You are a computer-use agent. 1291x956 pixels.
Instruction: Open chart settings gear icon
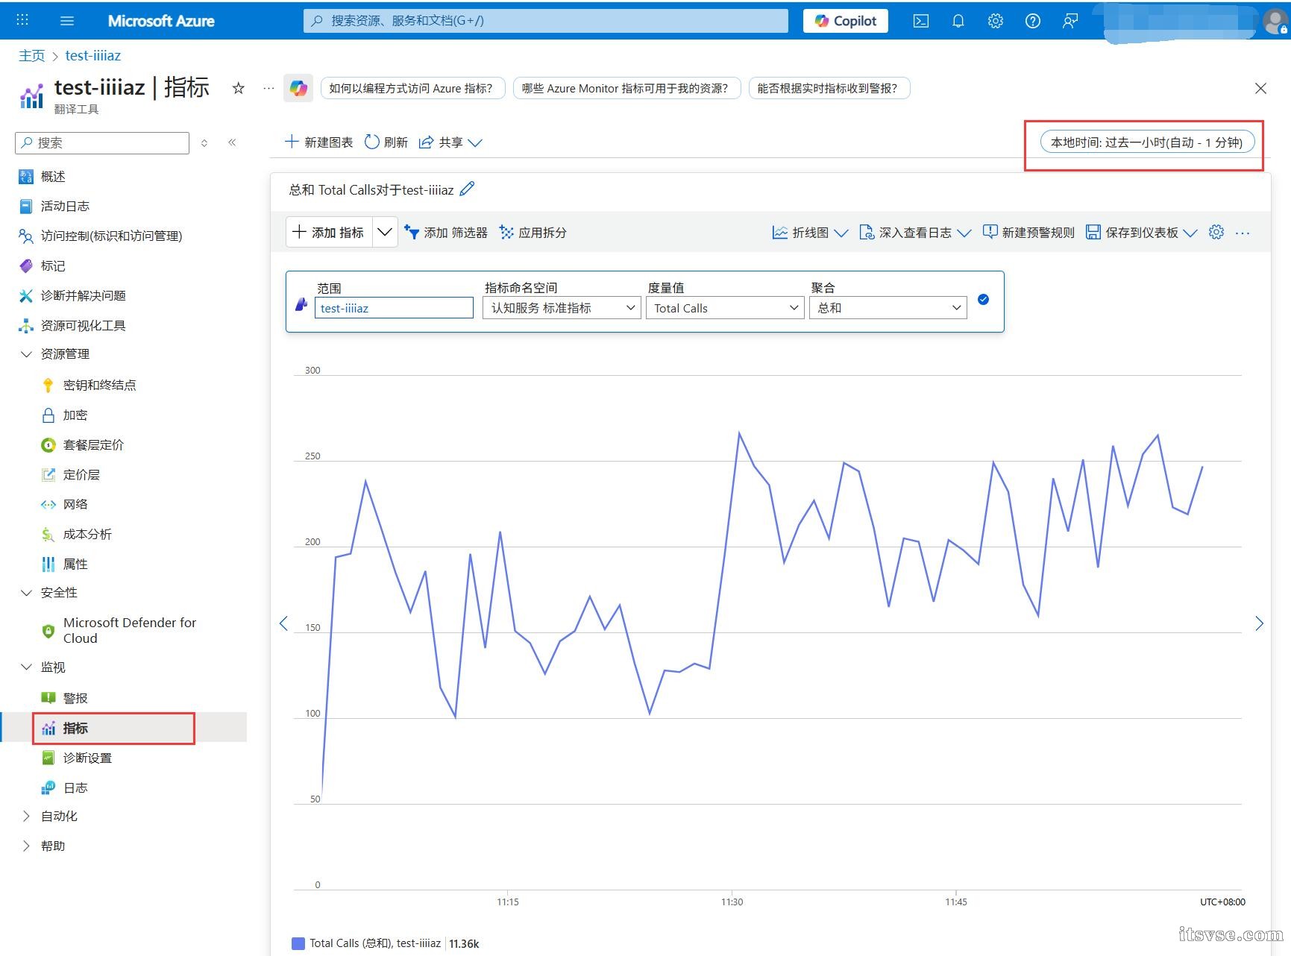[1216, 232]
